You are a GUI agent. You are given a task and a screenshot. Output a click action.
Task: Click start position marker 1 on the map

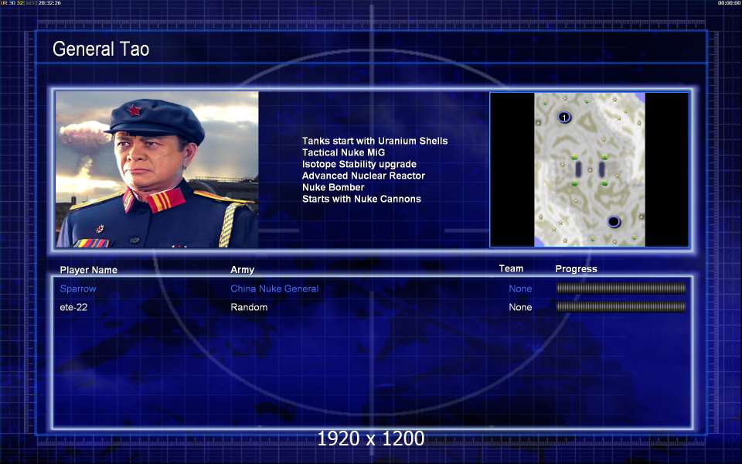[563, 117]
